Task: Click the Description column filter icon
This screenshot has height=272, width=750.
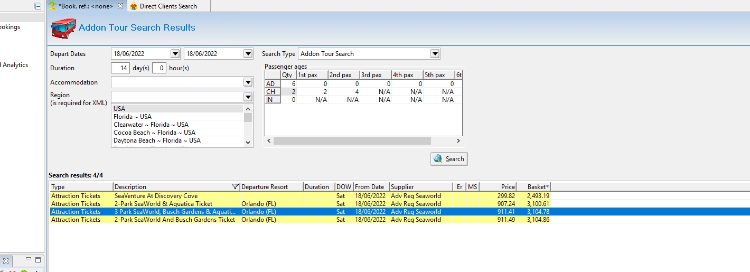Action: [235, 187]
